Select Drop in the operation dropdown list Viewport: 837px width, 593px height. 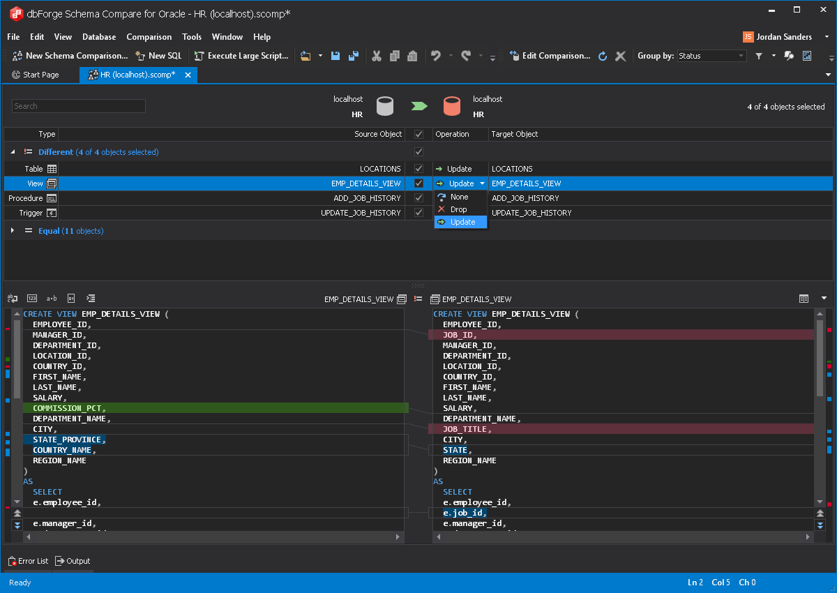click(460, 209)
